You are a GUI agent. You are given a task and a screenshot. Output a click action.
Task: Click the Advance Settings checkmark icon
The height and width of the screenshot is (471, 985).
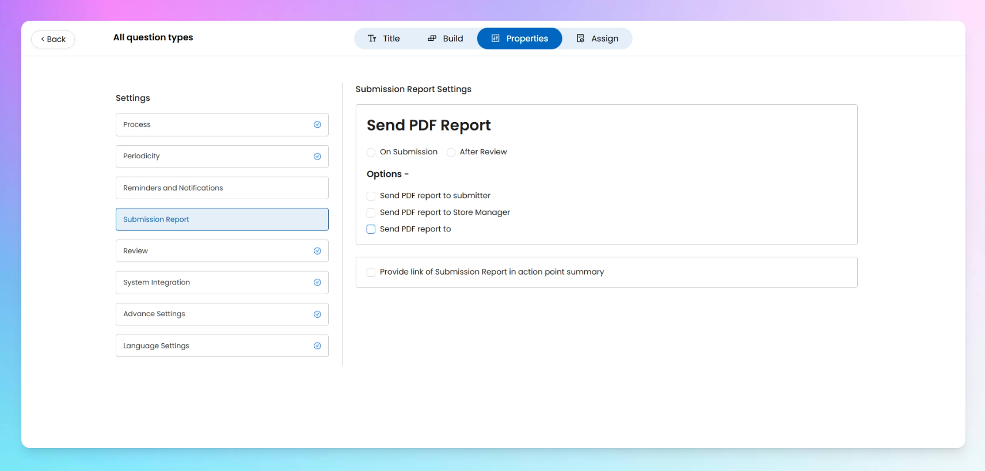(x=317, y=314)
